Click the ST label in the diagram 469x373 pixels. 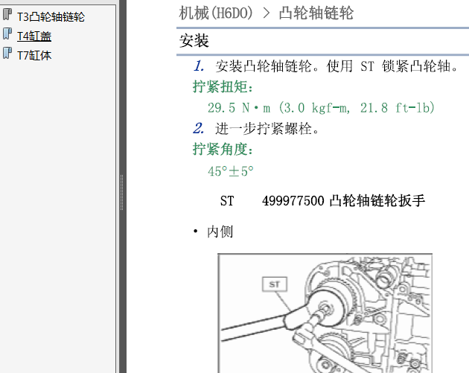[x=274, y=284]
